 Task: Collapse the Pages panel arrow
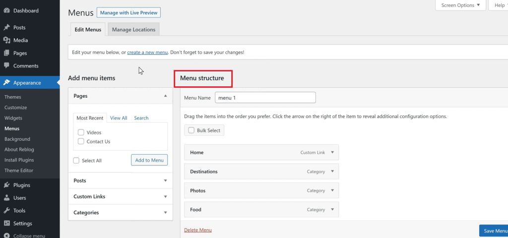(x=166, y=96)
